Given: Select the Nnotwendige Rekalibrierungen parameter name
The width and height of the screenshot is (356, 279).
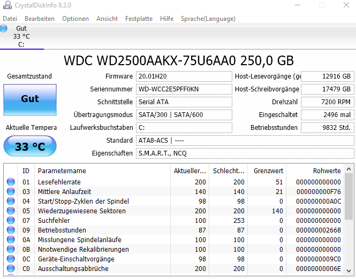Looking at the screenshot, I should (x=84, y=250).
